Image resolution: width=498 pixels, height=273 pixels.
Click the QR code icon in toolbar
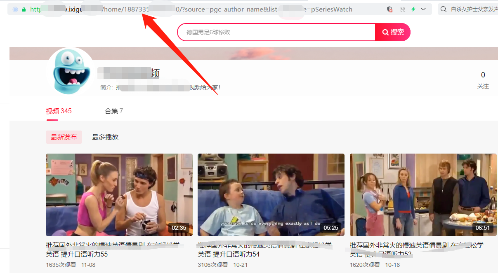[x=403, y=9]
